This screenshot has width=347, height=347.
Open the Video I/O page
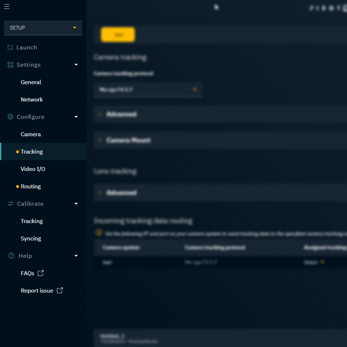point(33,169)
